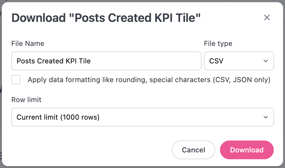
Task: Click the dimmed backdrop above the dialog
Action: pos(142,1)
